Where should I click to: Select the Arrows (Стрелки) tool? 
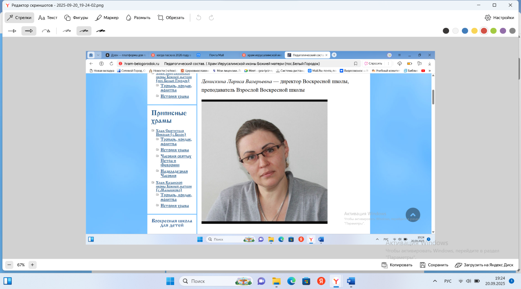click(19, 18)
